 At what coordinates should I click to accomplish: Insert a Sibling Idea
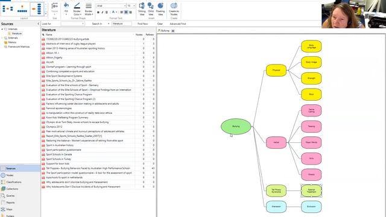(142, 9)
